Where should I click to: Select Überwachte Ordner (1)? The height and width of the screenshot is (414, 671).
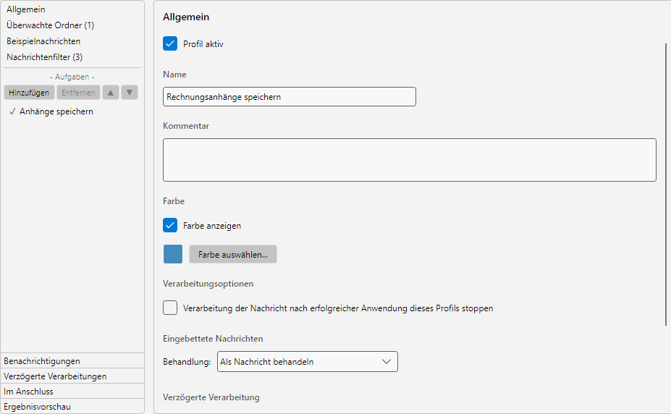tap(50, 25)
